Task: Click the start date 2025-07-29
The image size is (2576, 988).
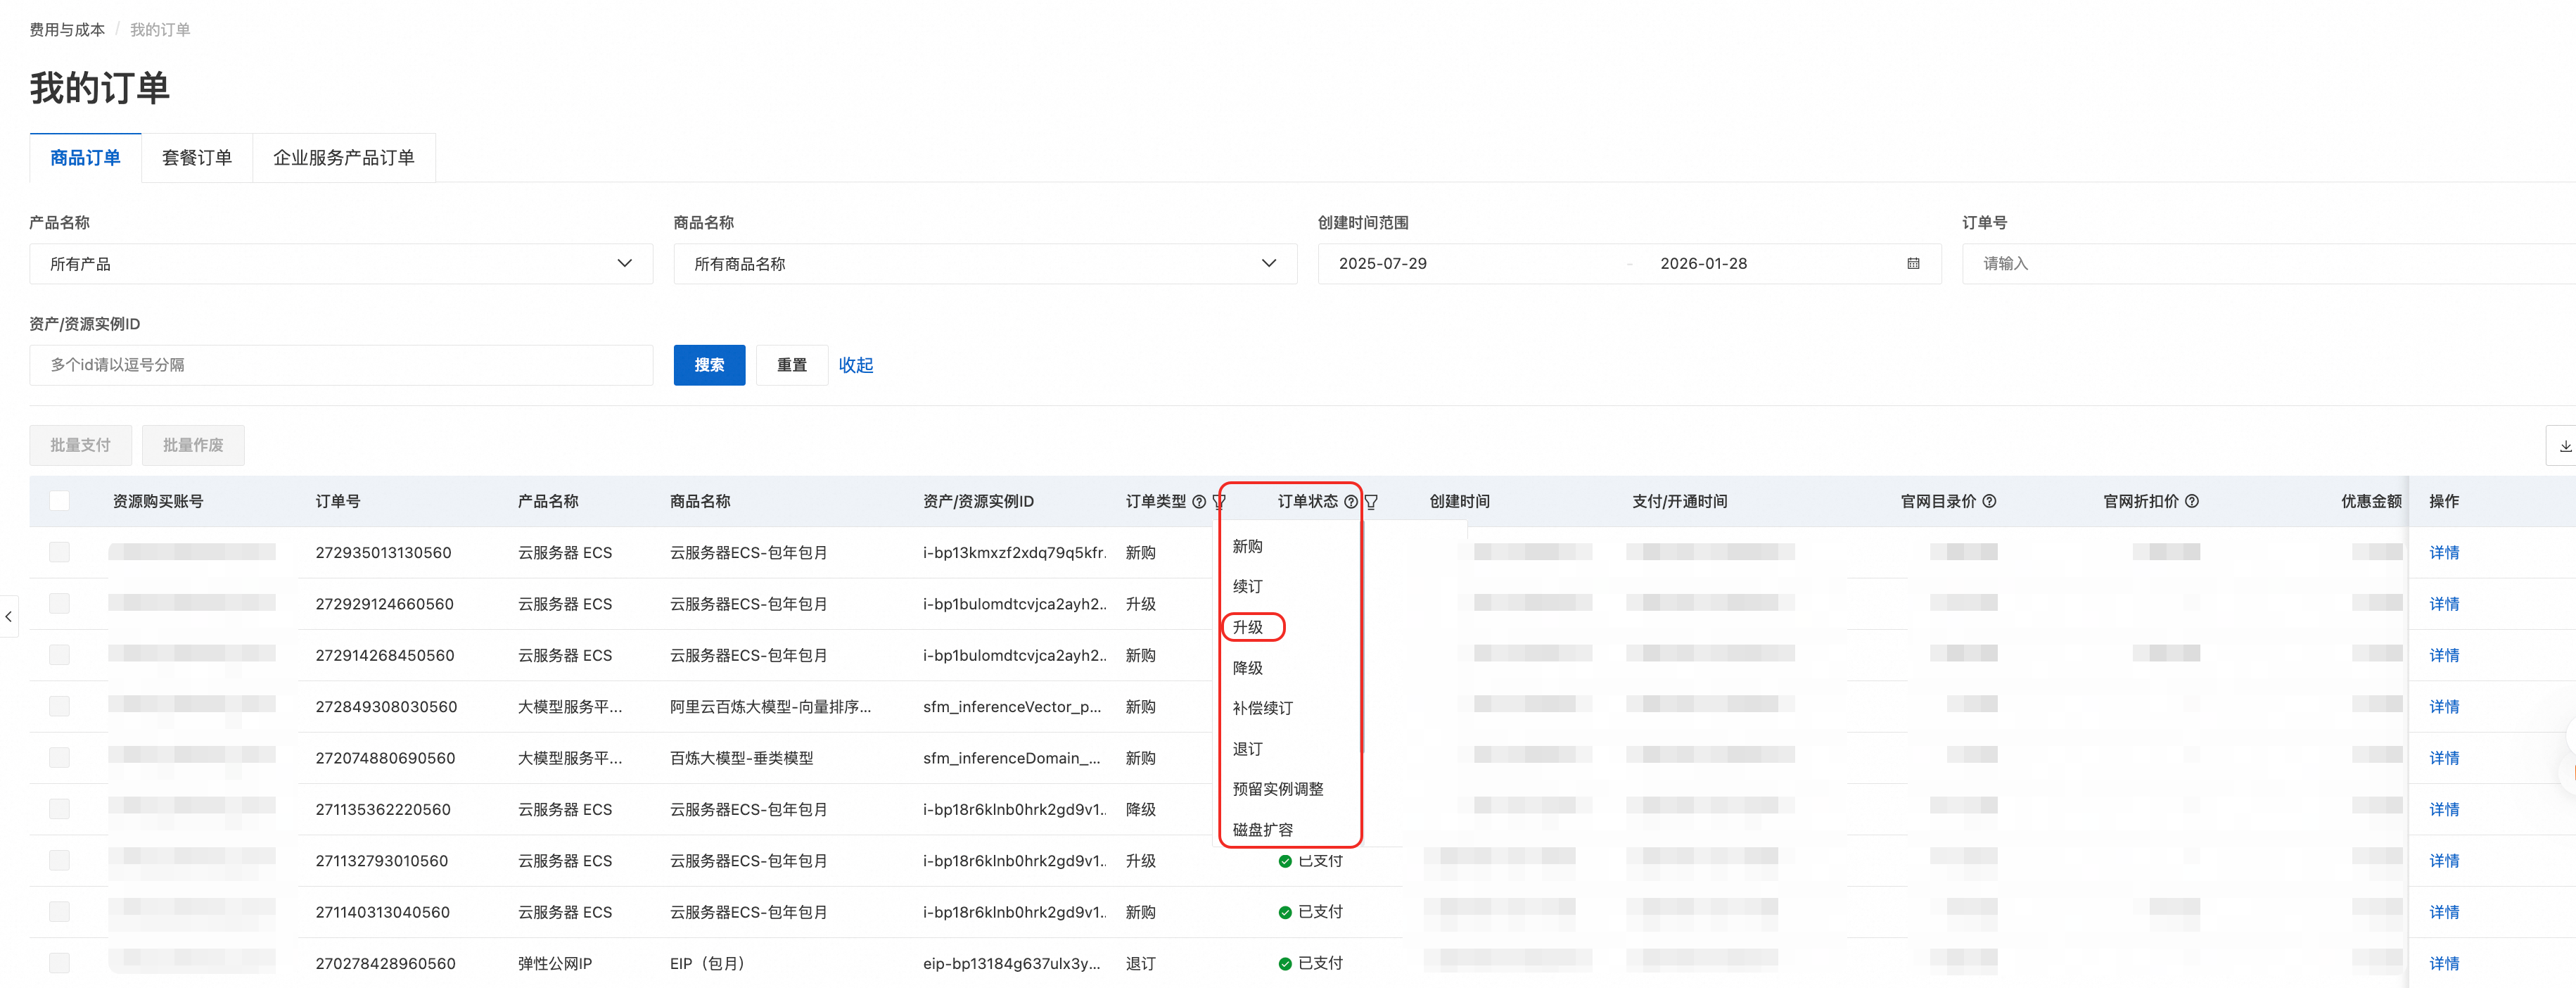Action: point(1382,264)
